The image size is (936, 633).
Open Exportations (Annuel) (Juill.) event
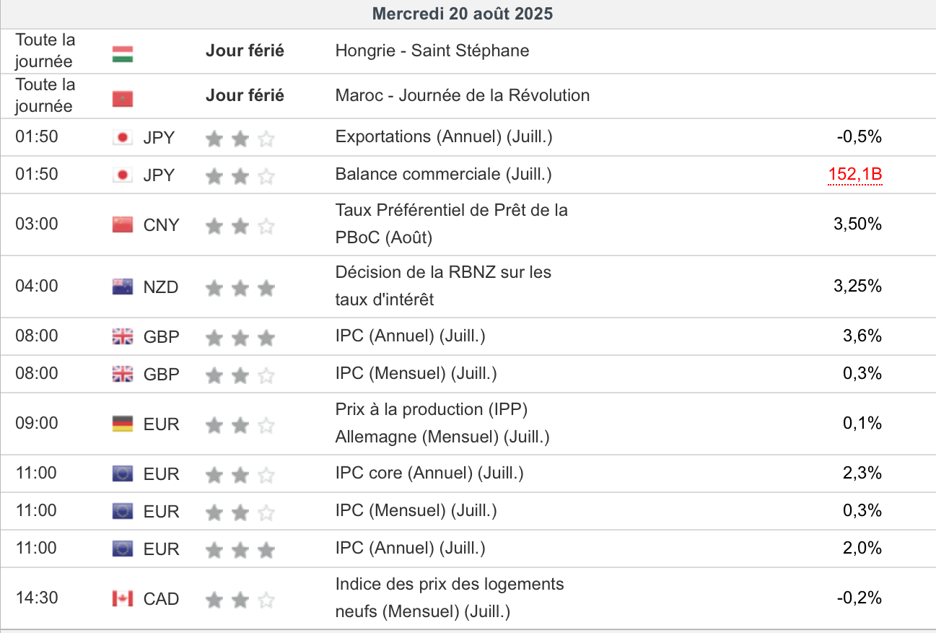[444, 136]
